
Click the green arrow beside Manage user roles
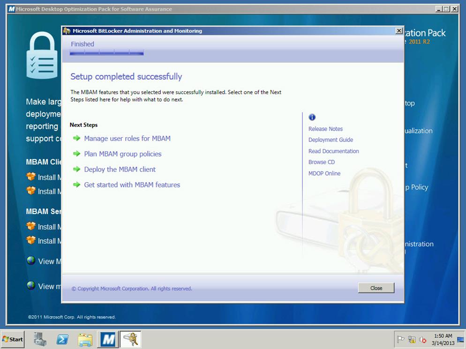[x=77, y=138]
